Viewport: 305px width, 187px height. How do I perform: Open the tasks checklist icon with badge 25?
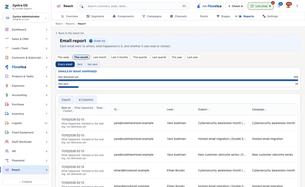click(279, 6)
